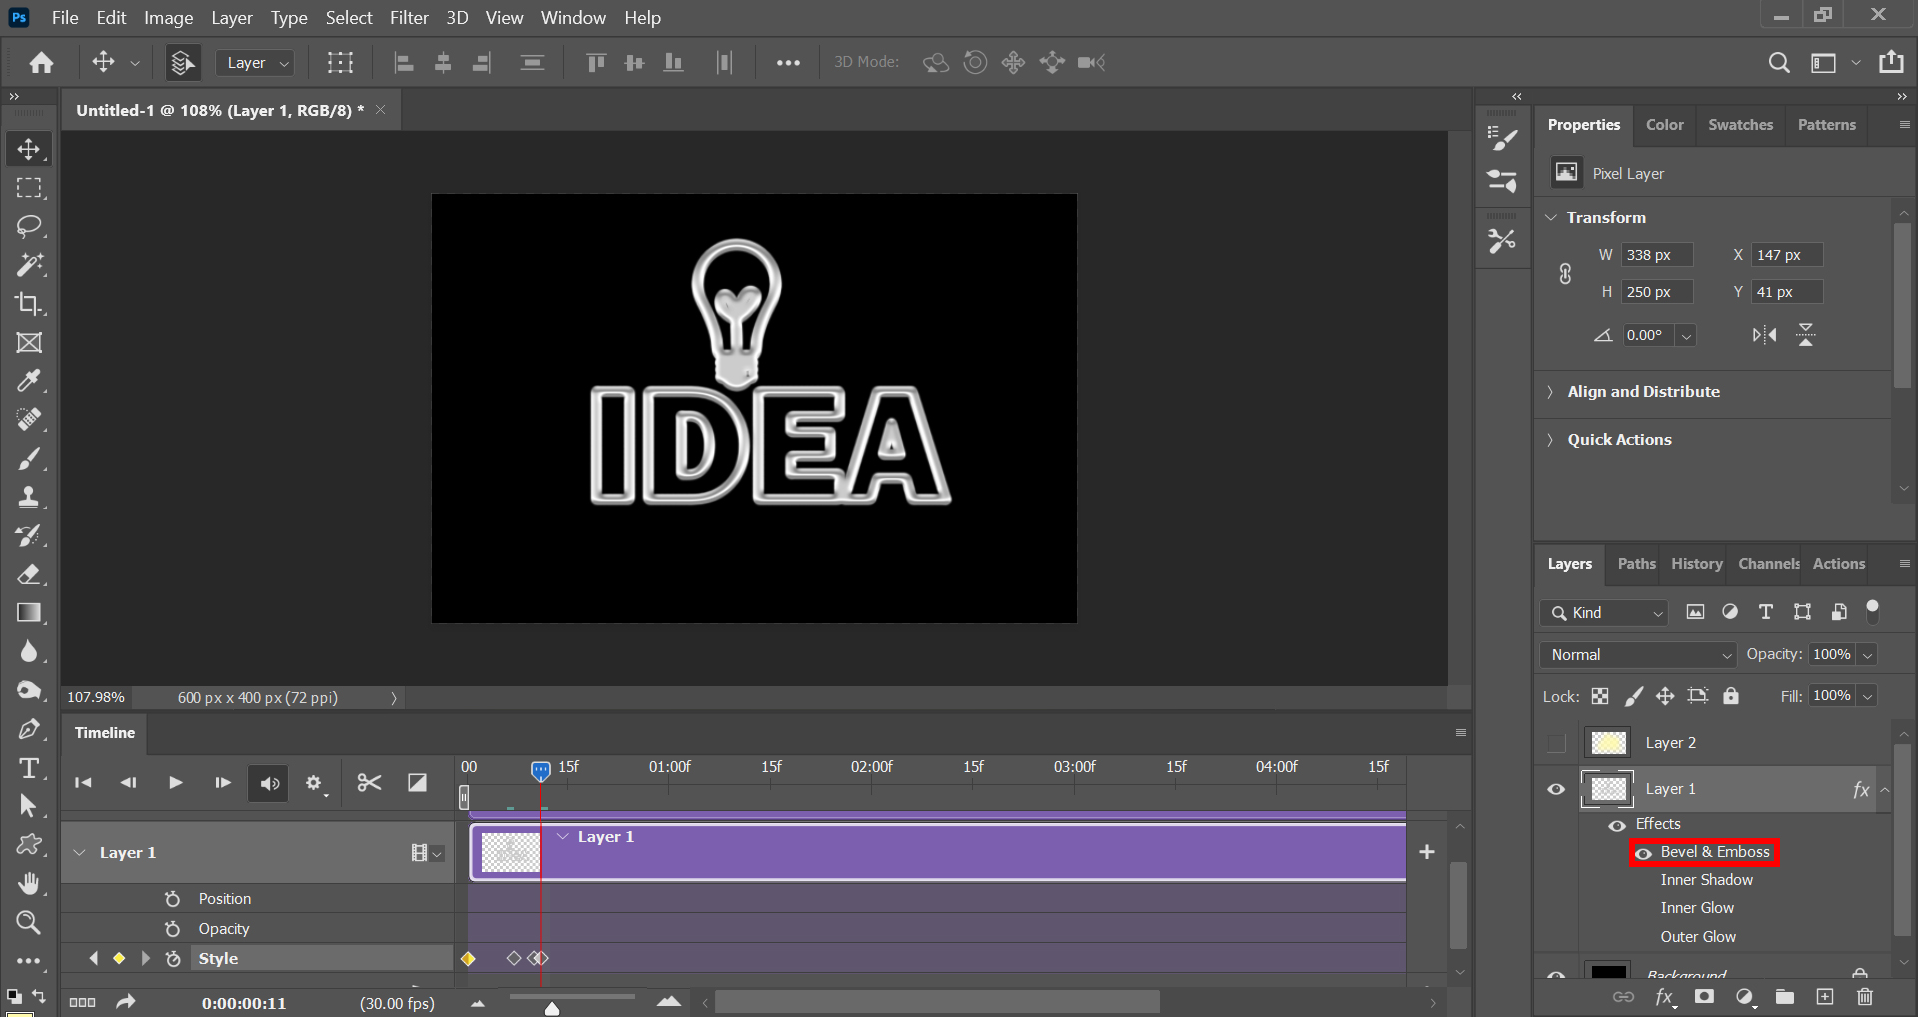Select the Magic Wand tool

point(29,265)
